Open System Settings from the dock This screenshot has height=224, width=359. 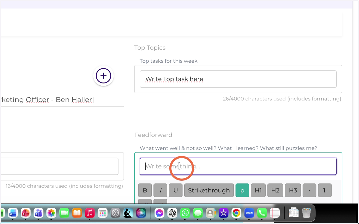click(115, 213)
